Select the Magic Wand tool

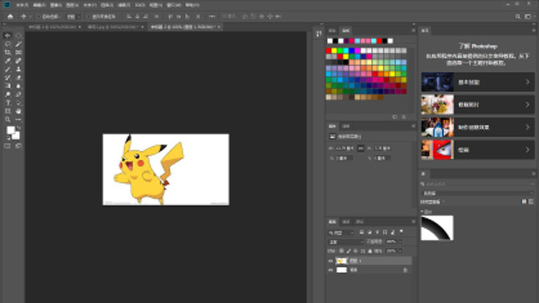(19, 44)
